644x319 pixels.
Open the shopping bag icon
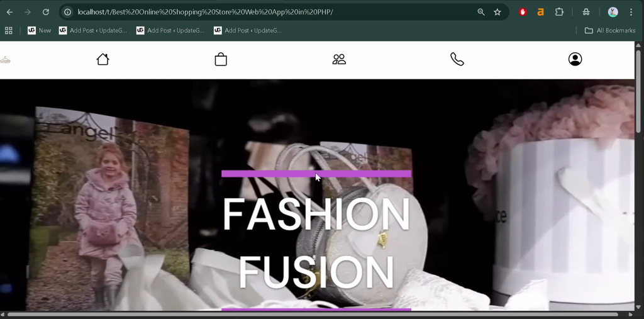tap(221, 59)
